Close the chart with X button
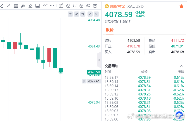The width and height of the screenshot is (187, 121). click(96, 14)
